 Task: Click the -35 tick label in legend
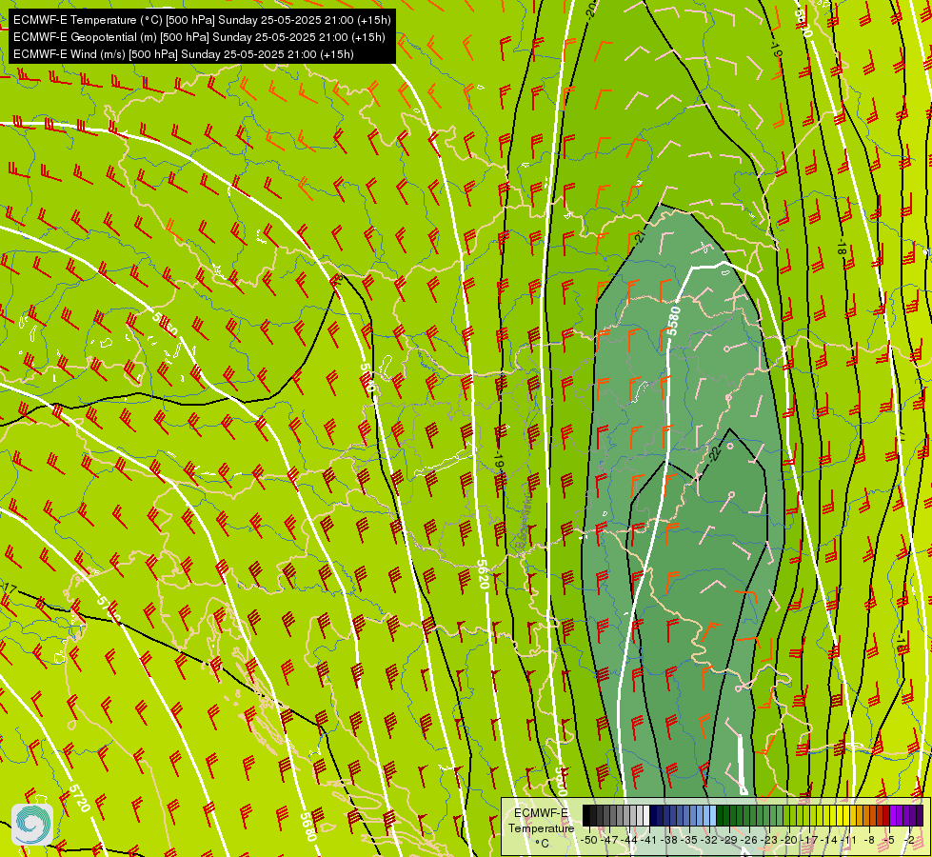point(691,840)
